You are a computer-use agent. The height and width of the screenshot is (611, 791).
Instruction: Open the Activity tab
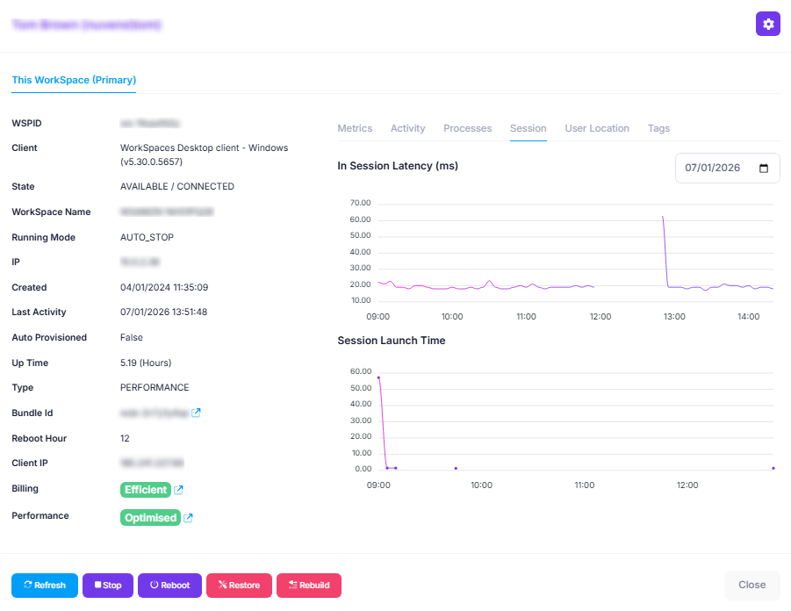[x=407, y=128]
